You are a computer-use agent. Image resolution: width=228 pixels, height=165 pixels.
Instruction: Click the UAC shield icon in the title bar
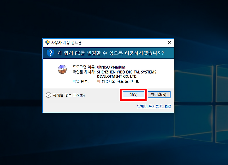pyautogui.click(x=47, y=43)
